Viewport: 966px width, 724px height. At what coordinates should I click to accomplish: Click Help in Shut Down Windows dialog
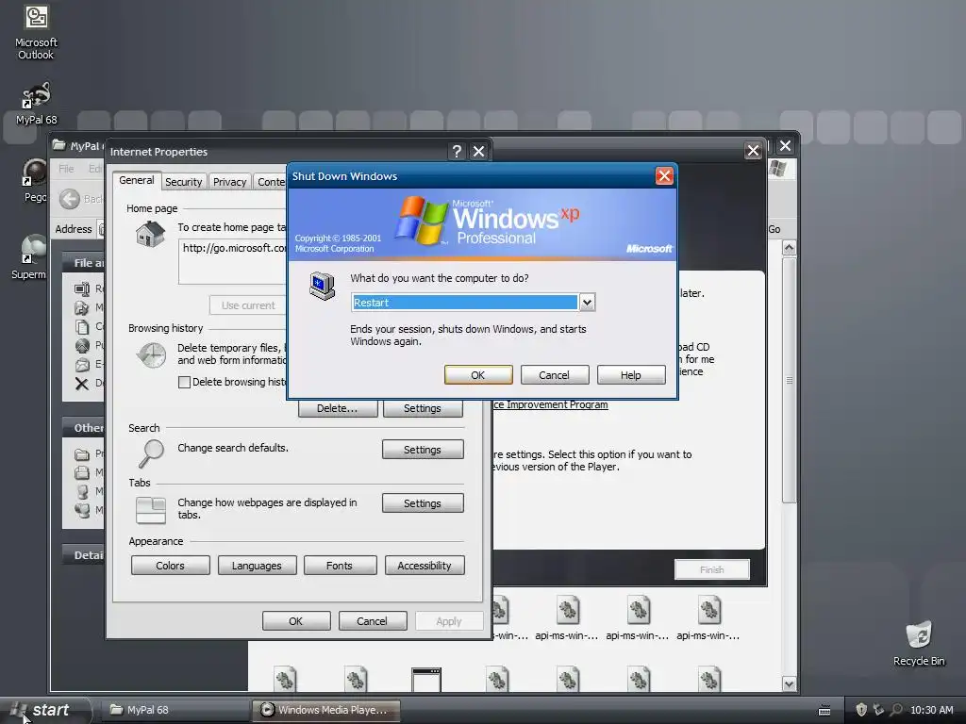click(x=631, y=375)
